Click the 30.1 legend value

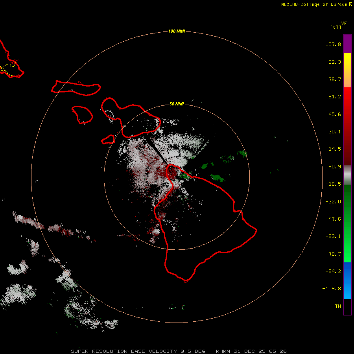(335, 132)
